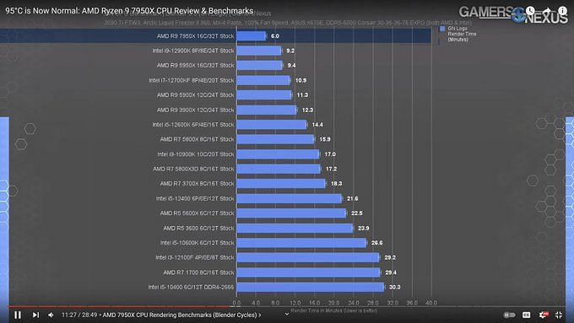
Task: Expand more details with down chevron
Action: click(287, 314)
